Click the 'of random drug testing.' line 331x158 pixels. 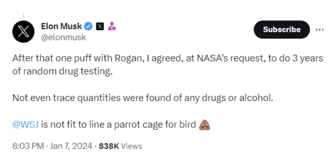(x=62, y=72)
